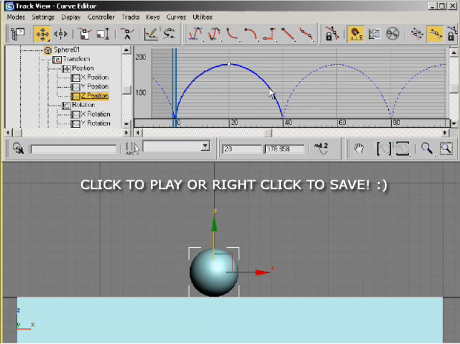The width and height of the screenshot is (460, 344).
Task: Open the track set dropdown list
Action: 205,148
